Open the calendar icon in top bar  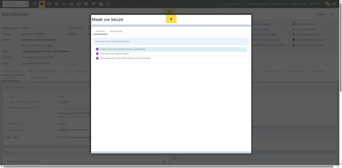click(57, 4)
